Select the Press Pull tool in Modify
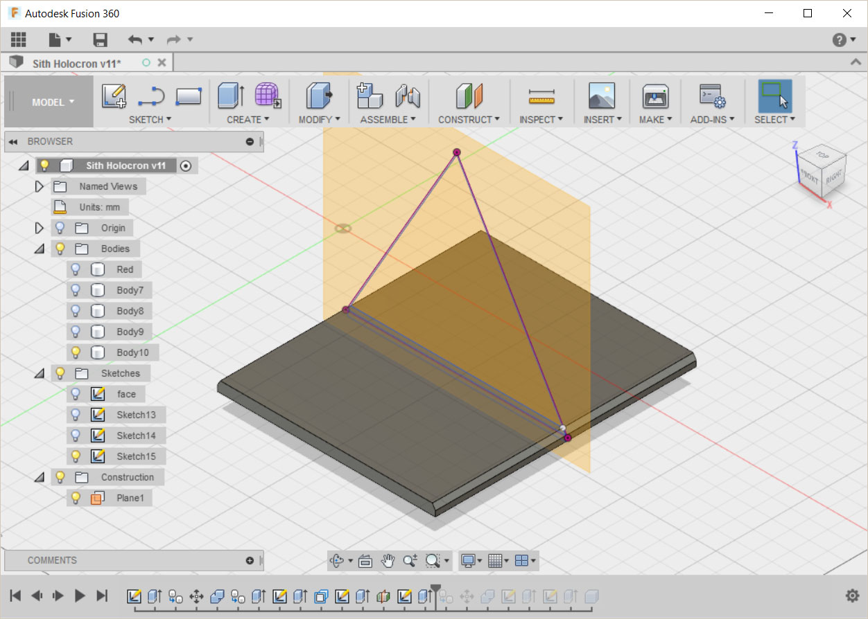 click(x=319, y=96)
